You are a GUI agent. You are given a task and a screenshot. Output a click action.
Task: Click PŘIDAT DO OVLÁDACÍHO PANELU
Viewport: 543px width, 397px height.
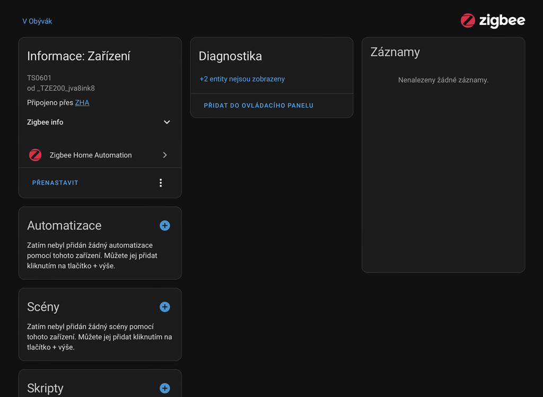click(x=258, y=105)
